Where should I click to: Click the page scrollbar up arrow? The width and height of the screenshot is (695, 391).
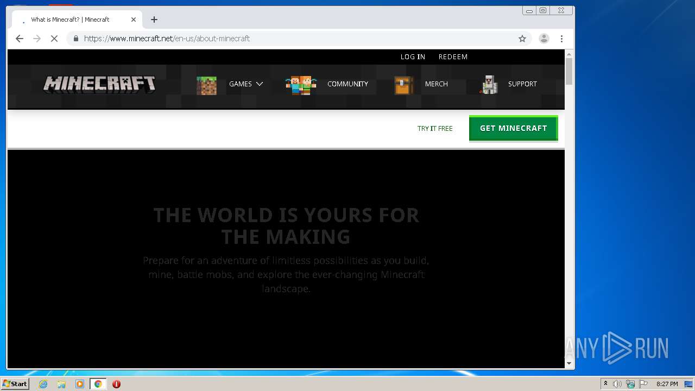point(569,54)
